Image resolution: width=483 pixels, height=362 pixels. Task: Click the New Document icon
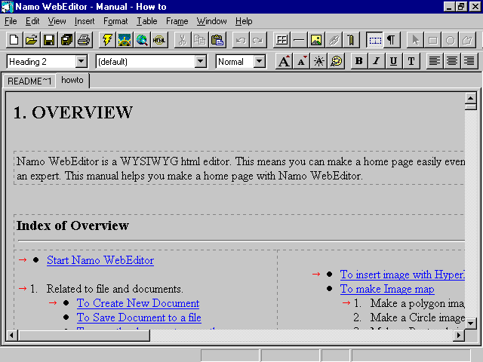(14, 40)
